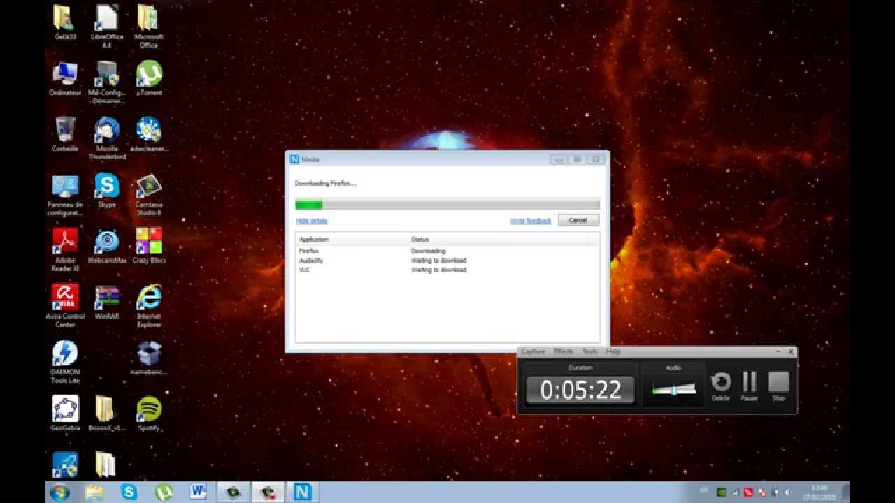This screenshot has height=503, width=895.
Task: Select the Audacity row in Ninite list
Action: click(x=447, y=261)
